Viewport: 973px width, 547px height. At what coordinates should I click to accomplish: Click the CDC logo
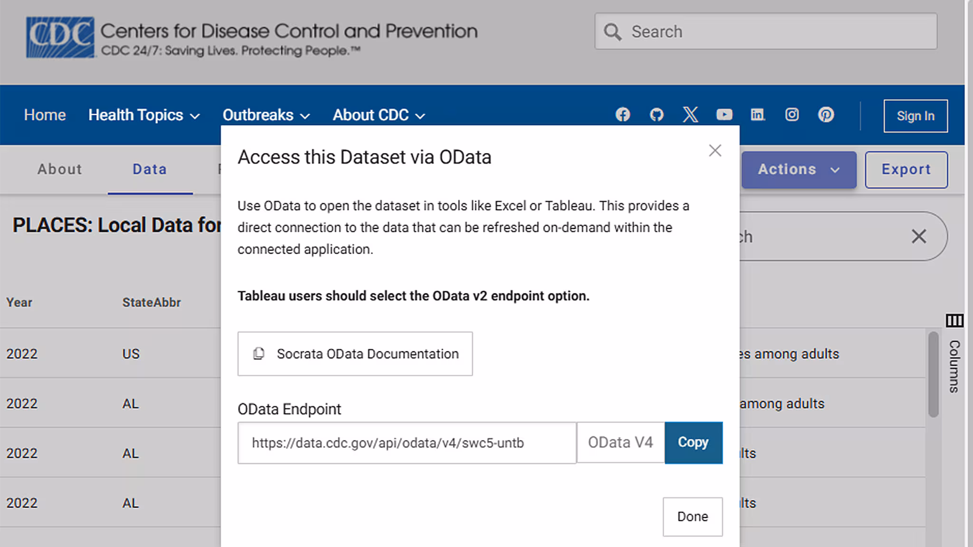[x=60, y=38]
